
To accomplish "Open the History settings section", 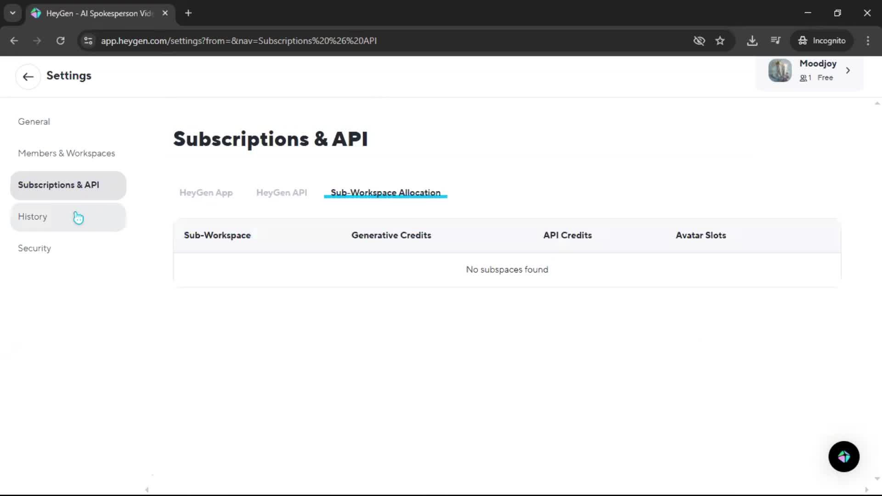I will (x=33, y=216).
